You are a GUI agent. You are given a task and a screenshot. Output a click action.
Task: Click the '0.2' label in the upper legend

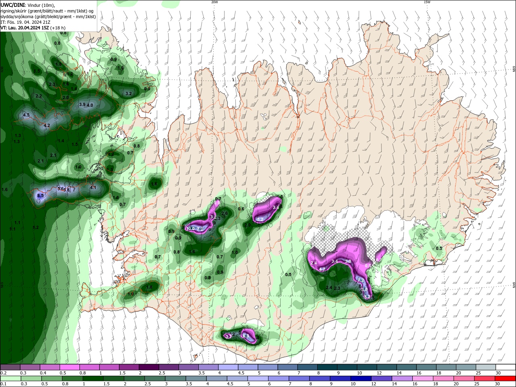3,373
